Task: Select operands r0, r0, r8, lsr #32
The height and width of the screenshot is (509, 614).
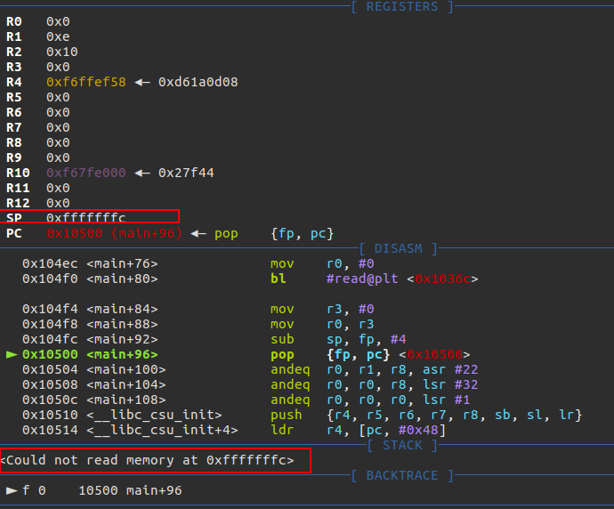Action: click(x=402, y=384)
